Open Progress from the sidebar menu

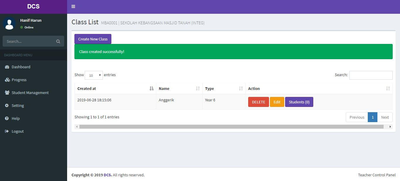point(33,80)
